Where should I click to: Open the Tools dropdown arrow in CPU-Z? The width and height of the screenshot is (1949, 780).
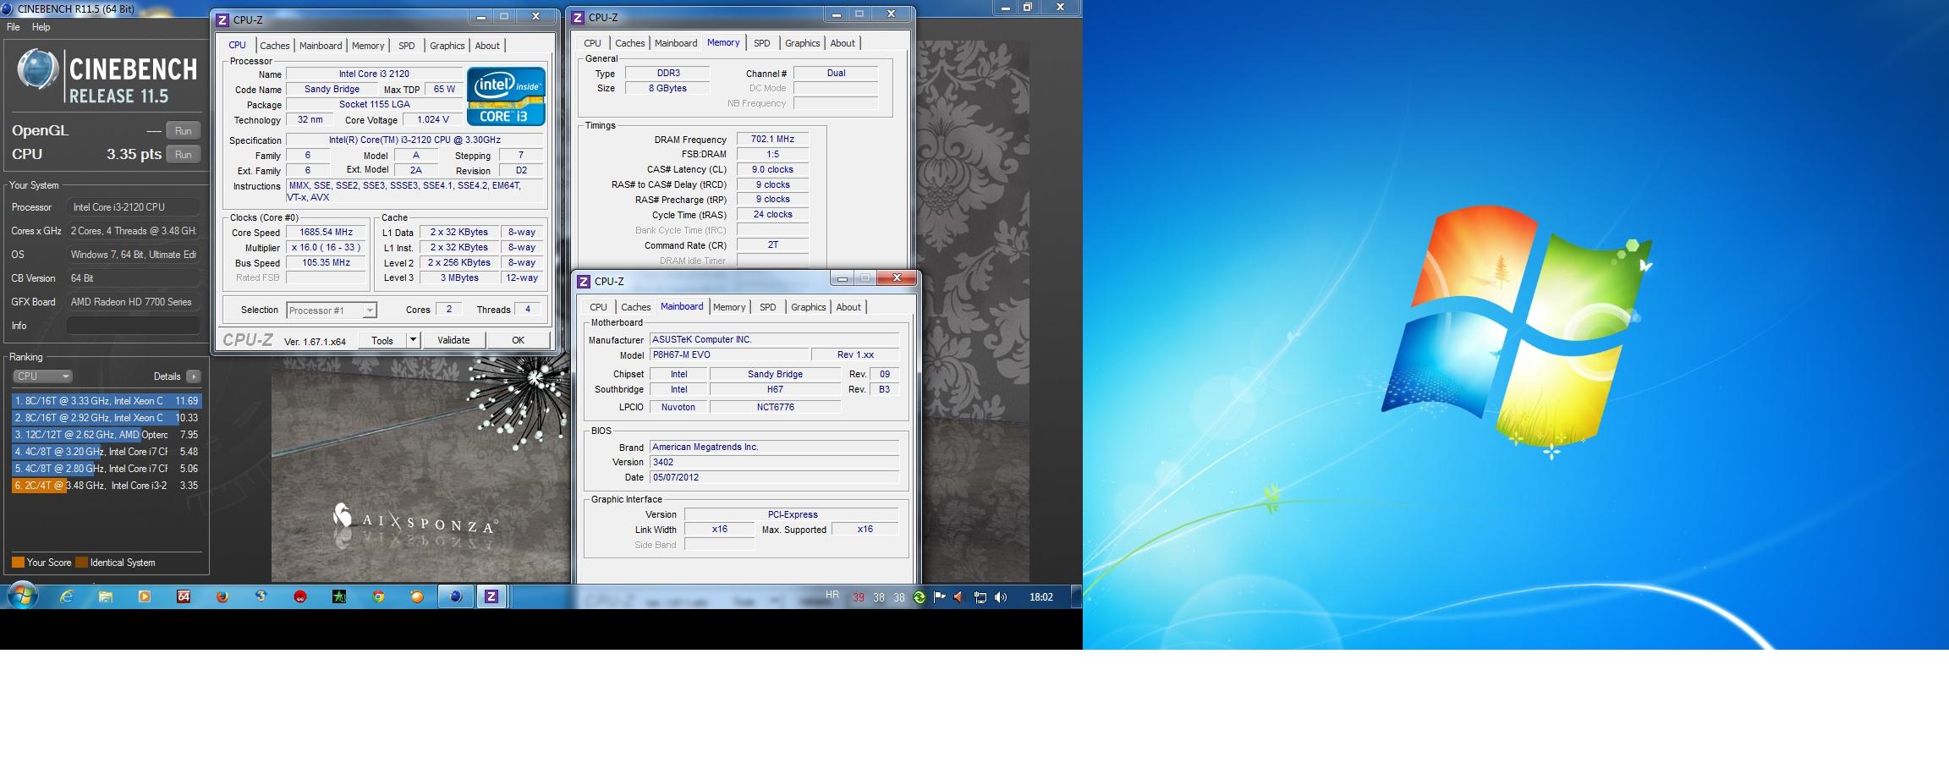click(413, 340)
